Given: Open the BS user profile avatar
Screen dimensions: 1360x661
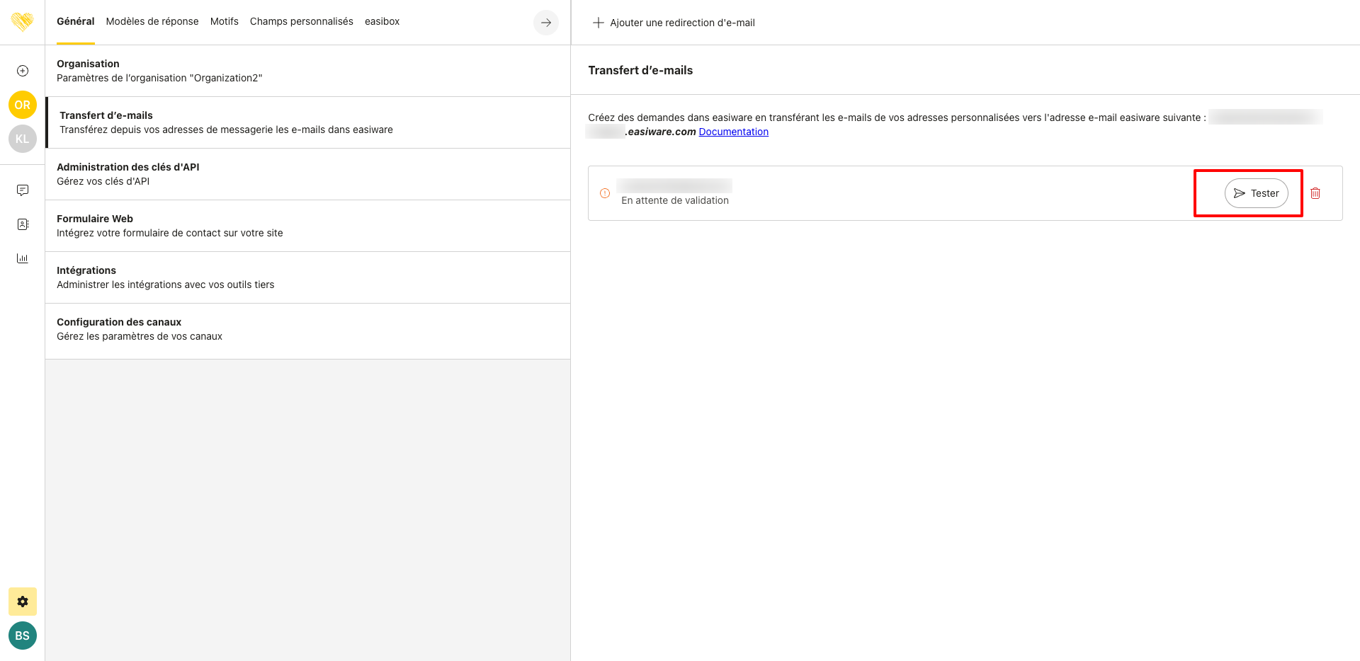Looking at the screenshot, I should point(23,636).
